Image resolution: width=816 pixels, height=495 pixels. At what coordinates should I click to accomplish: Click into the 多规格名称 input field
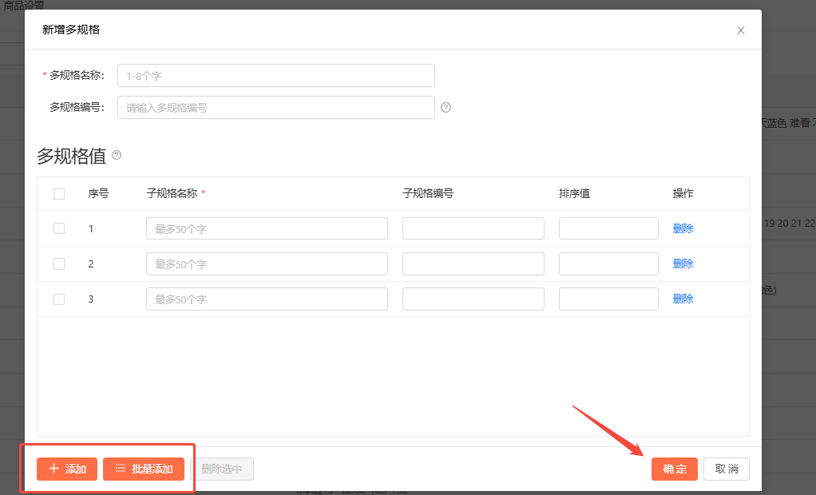pos(275,76)
